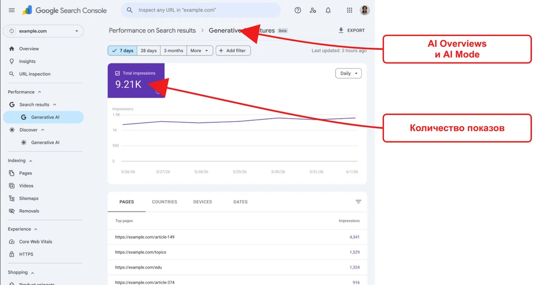The height and width of the screenshot is (285, 543).
Task: Open the account profile avatar
Action: [x=364, y=10]
